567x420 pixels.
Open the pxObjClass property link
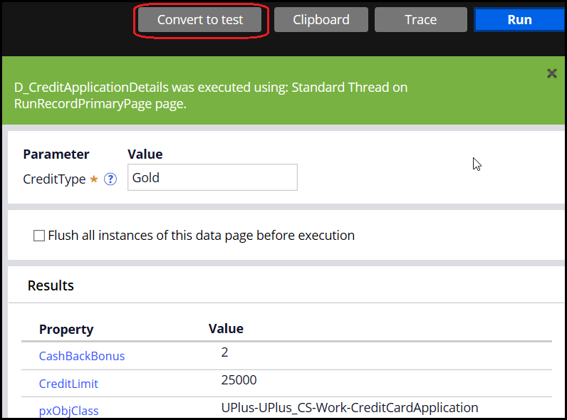tap(68, 411)
